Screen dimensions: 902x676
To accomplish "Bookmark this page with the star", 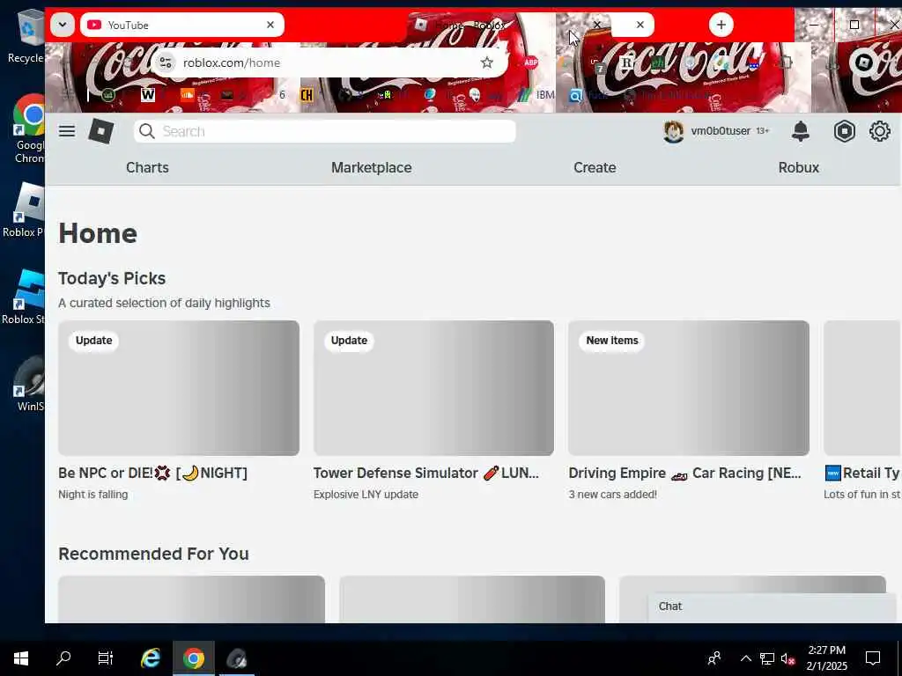I will [x=486, y=62].
